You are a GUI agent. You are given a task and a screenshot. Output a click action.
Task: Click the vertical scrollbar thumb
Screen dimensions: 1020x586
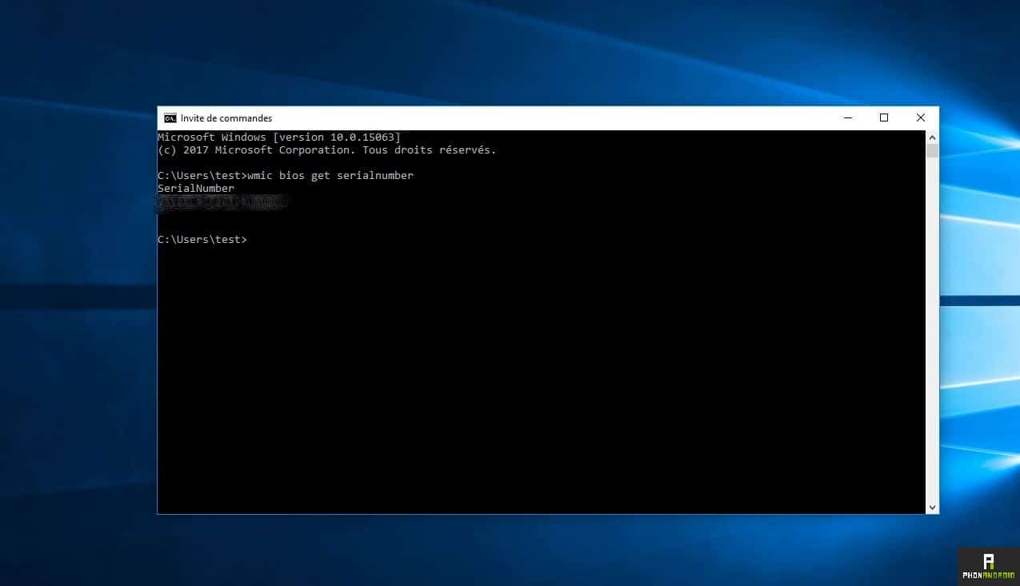tap(932, 151)
